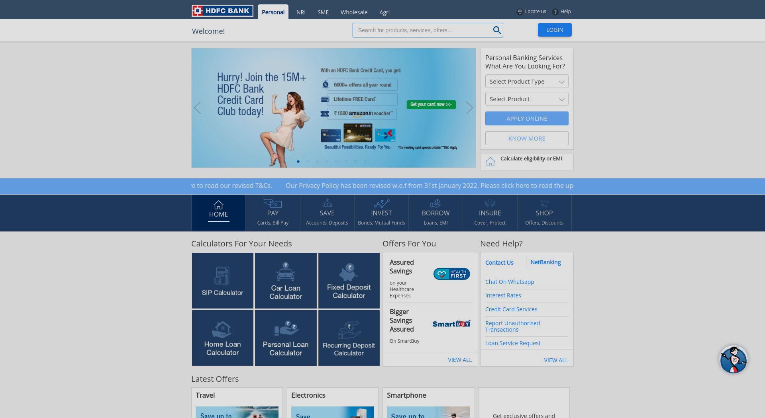Click the Help question mark icon

555,12
